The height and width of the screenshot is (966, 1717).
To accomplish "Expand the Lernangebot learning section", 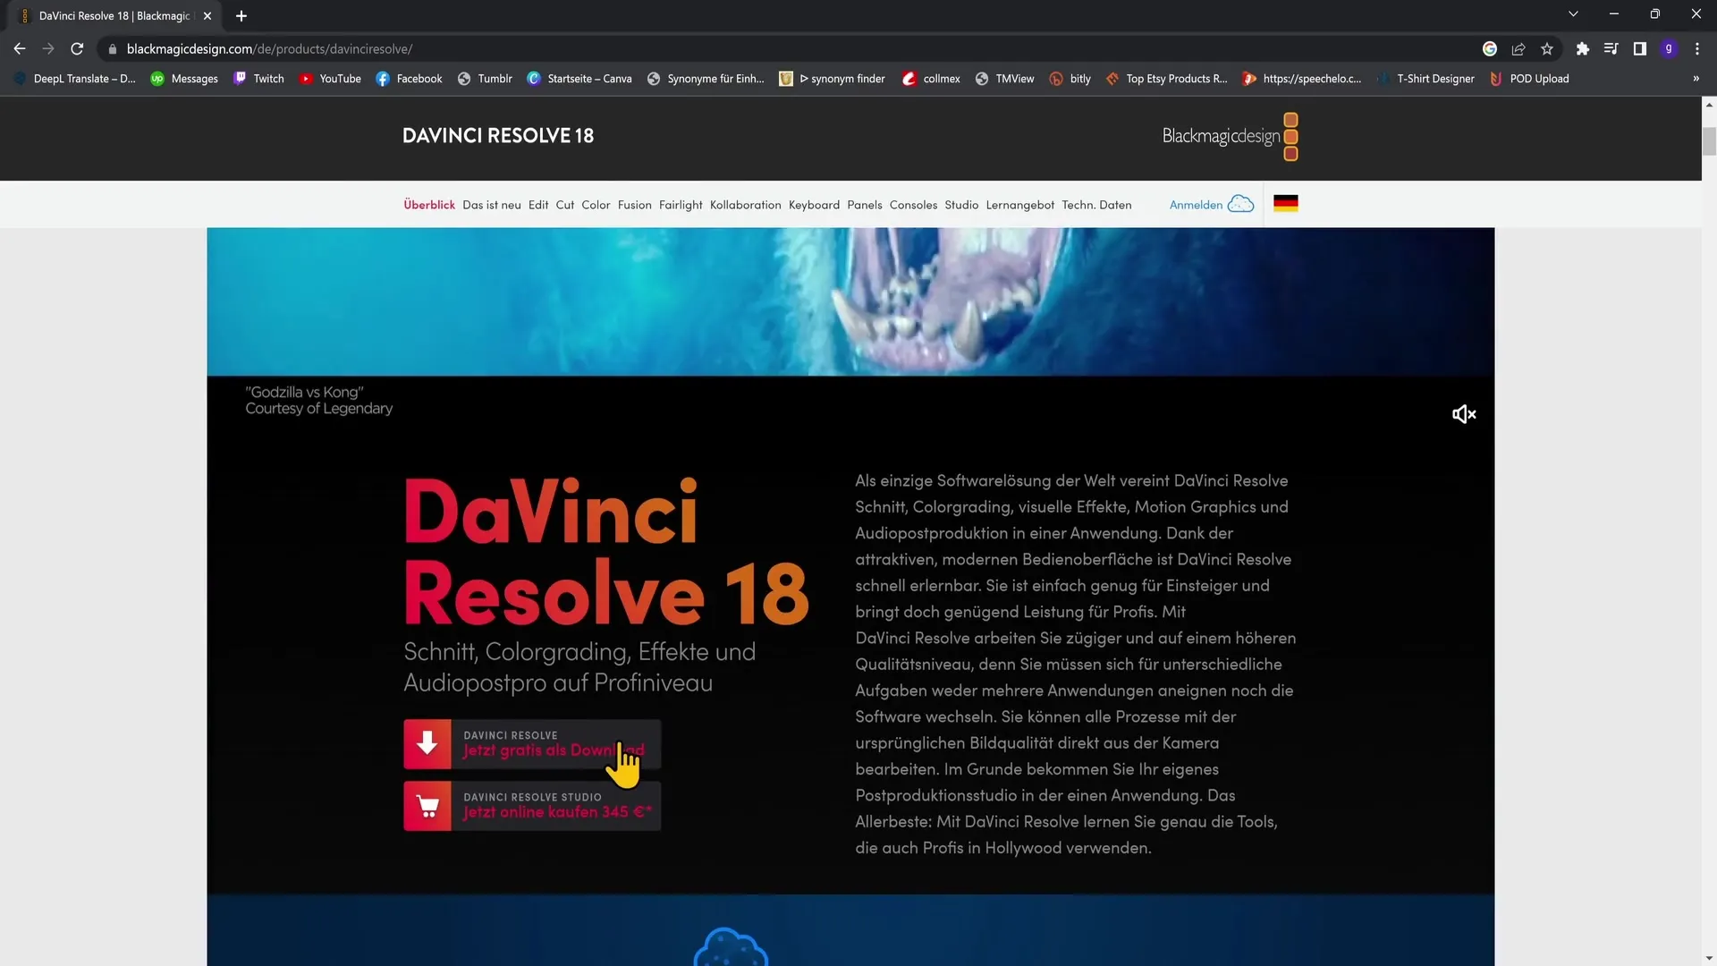I will coord(1018,203).
